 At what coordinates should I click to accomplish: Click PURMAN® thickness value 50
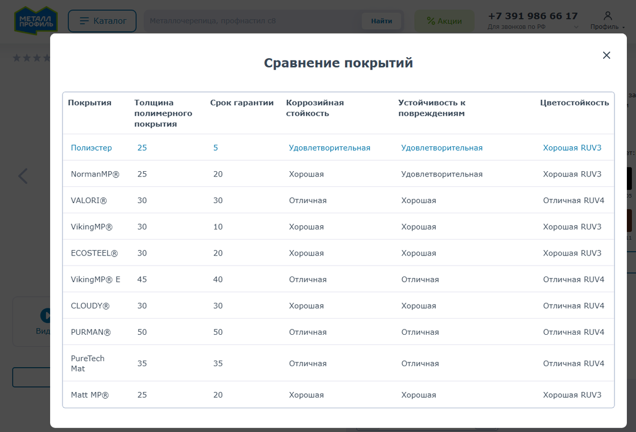pos(142,332)
